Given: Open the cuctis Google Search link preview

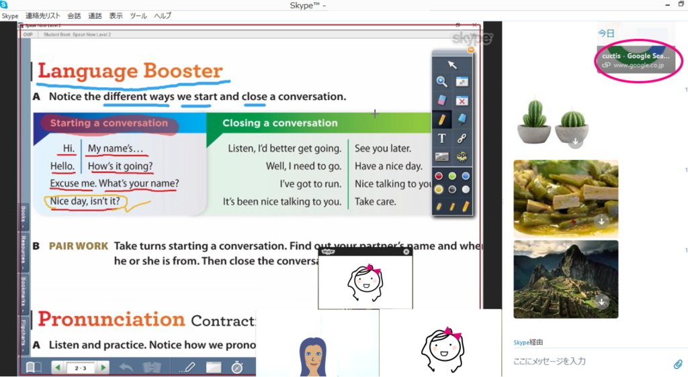Looking at the screenshot, I should click(636, 60).
